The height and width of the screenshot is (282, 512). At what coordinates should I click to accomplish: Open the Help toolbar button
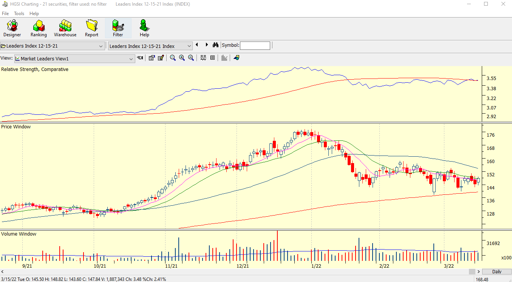144,28
